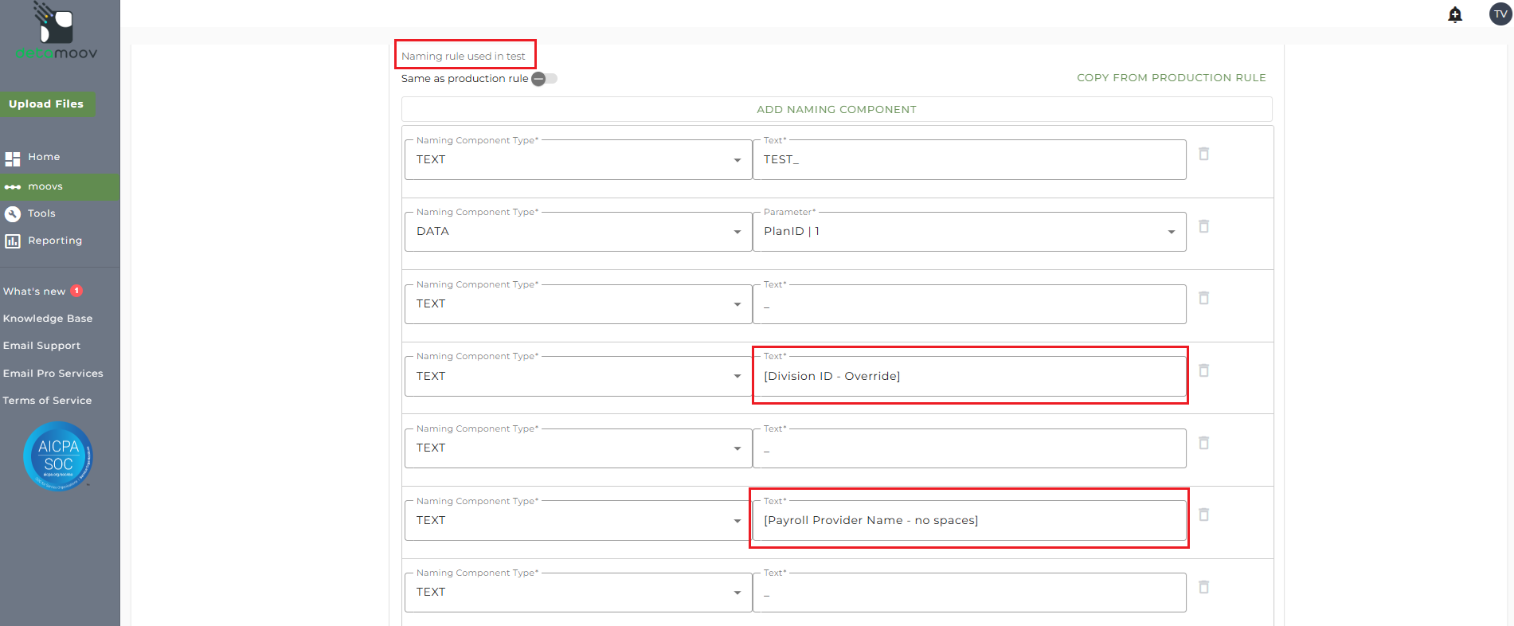1514x626 pixels.
Task: Click the AICPA SOC badge
Action: coord(58,456)
